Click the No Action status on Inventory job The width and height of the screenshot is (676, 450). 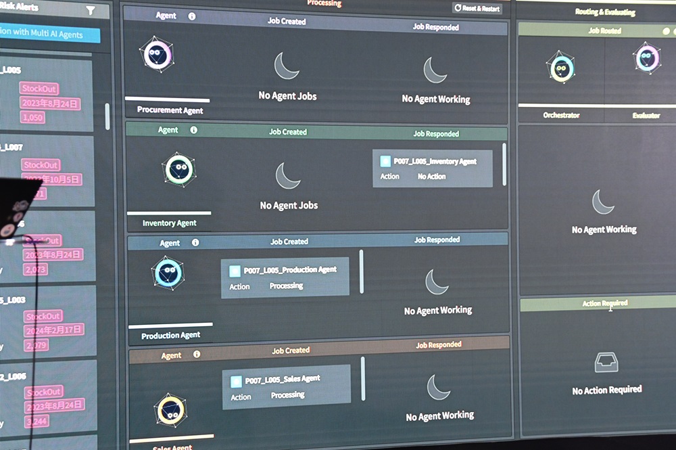[x=431, y=177]
